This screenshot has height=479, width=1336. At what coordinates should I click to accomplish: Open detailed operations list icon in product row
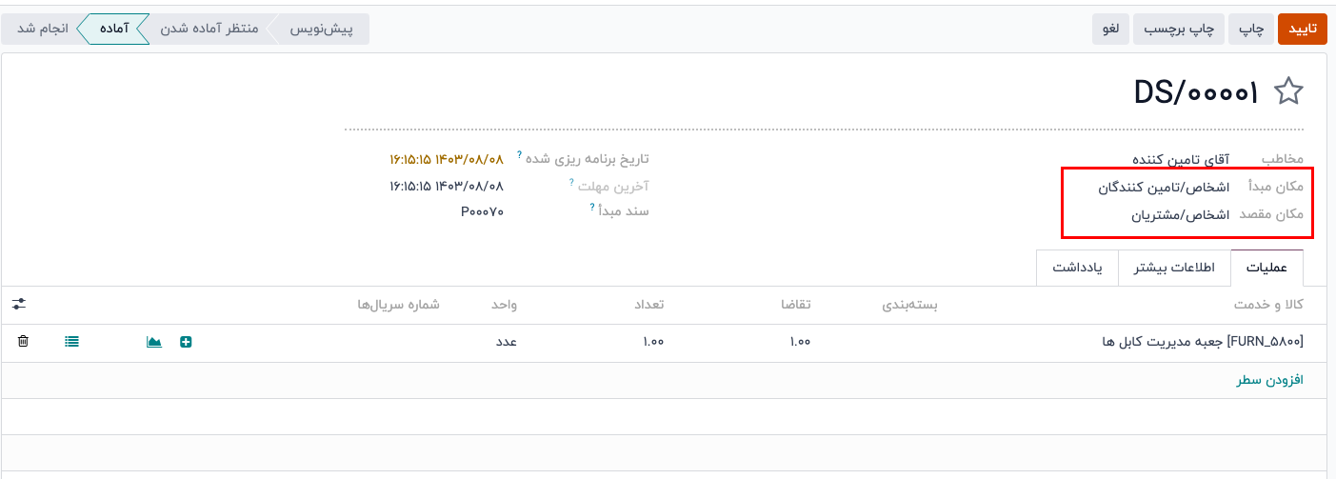coord(72,341)
